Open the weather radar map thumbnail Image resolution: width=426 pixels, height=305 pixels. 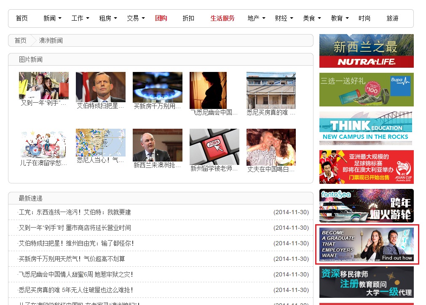(100, 143)
